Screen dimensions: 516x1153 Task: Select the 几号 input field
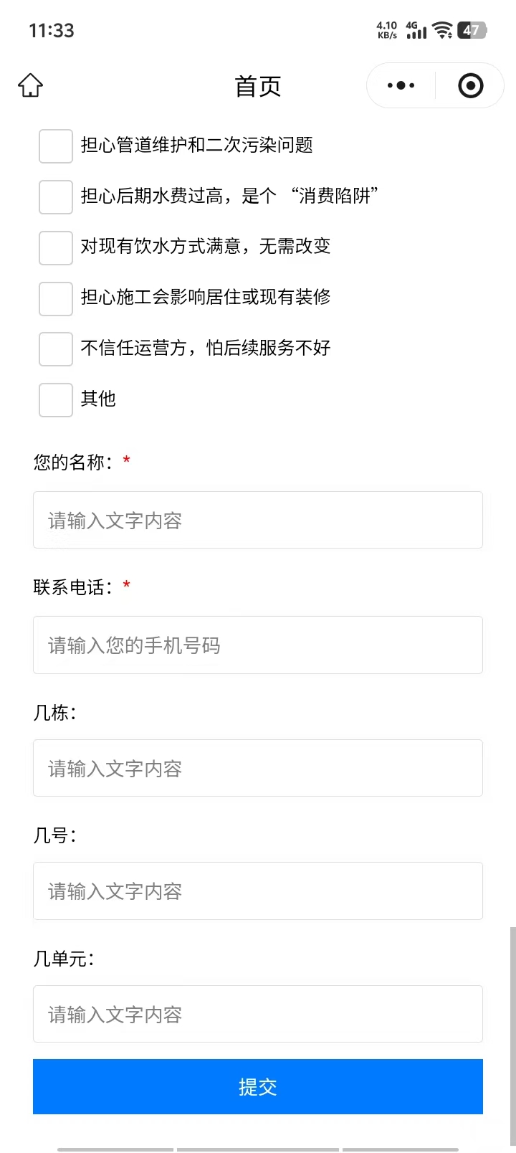(258, 891)
